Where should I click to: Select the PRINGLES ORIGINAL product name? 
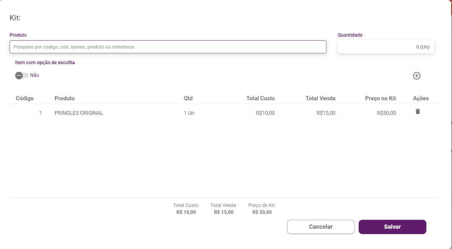[79, 113]
